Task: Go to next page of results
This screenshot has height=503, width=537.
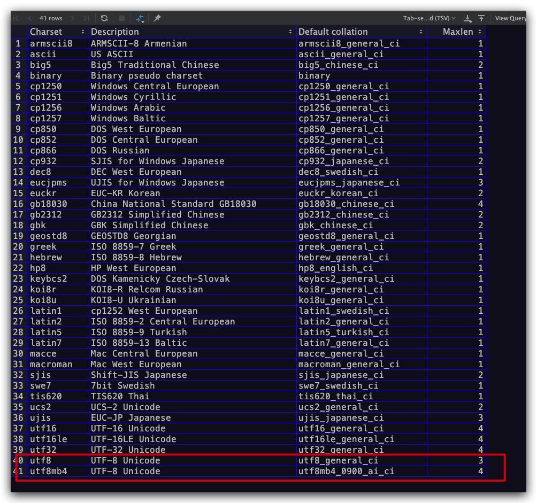Action: [x=72, y=18]
